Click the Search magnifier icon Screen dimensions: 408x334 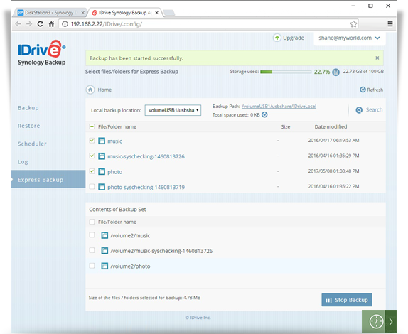click(x=359, y=110)
